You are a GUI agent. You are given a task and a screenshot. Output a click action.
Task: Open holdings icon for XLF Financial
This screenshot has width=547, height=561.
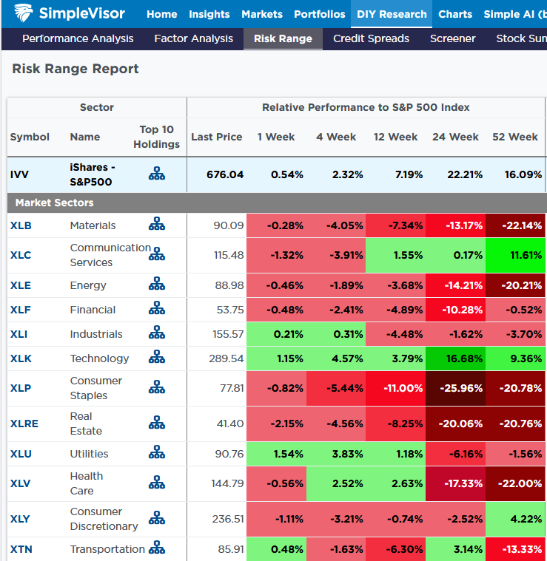tap(156, 309)
